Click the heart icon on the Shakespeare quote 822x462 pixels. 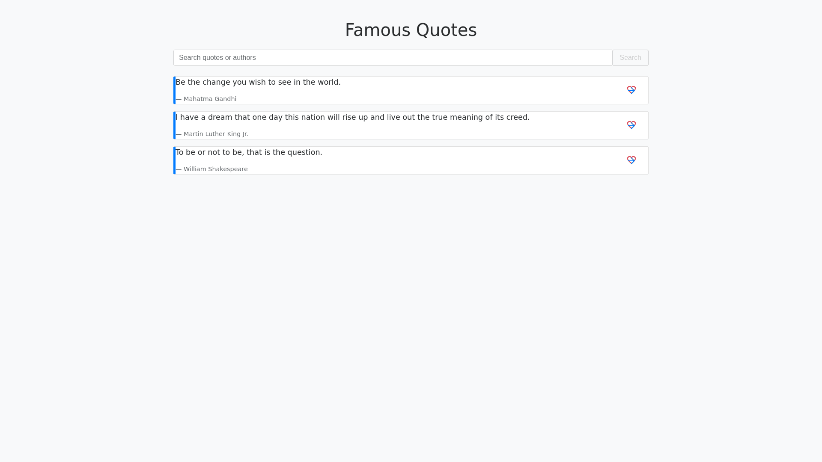point(631,160)
